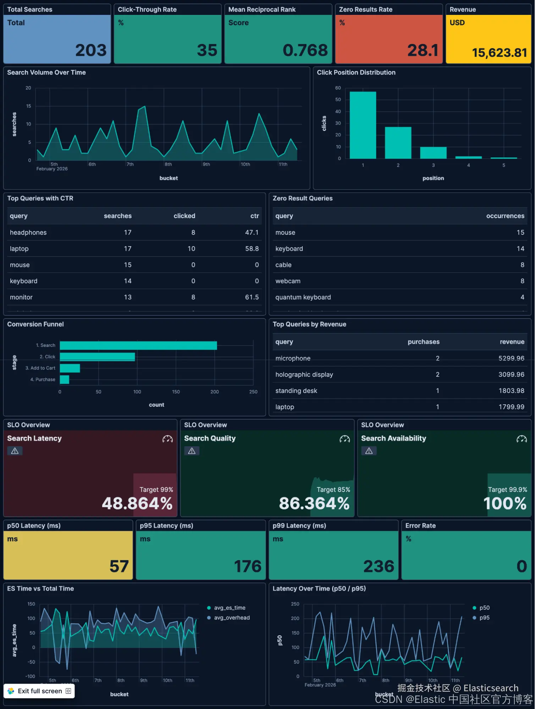Sort Top Queries by Revenue by revenue column
The height and width of the screenshot is (709, 535).
point(512,342)
